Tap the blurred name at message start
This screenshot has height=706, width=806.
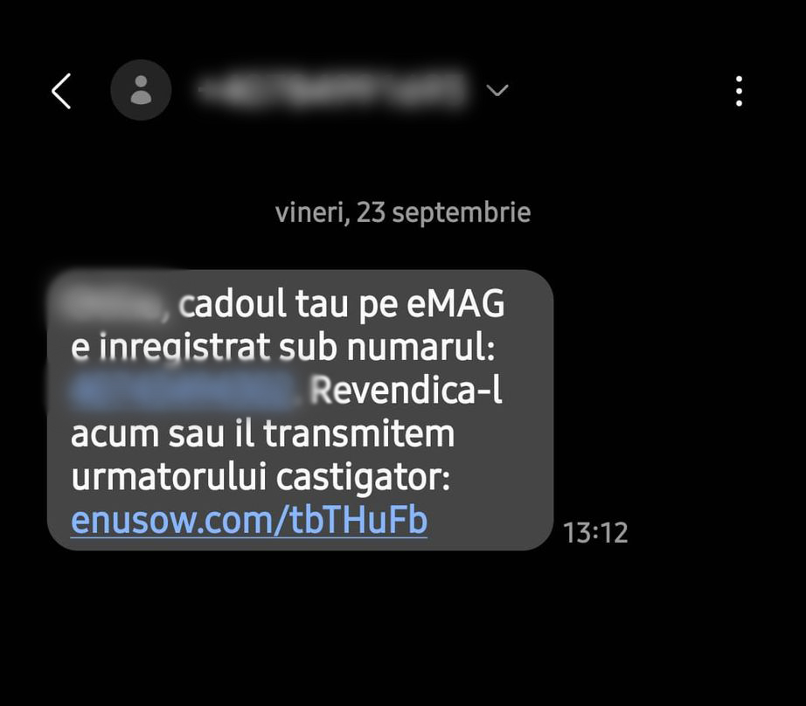(x=109, y=301)
